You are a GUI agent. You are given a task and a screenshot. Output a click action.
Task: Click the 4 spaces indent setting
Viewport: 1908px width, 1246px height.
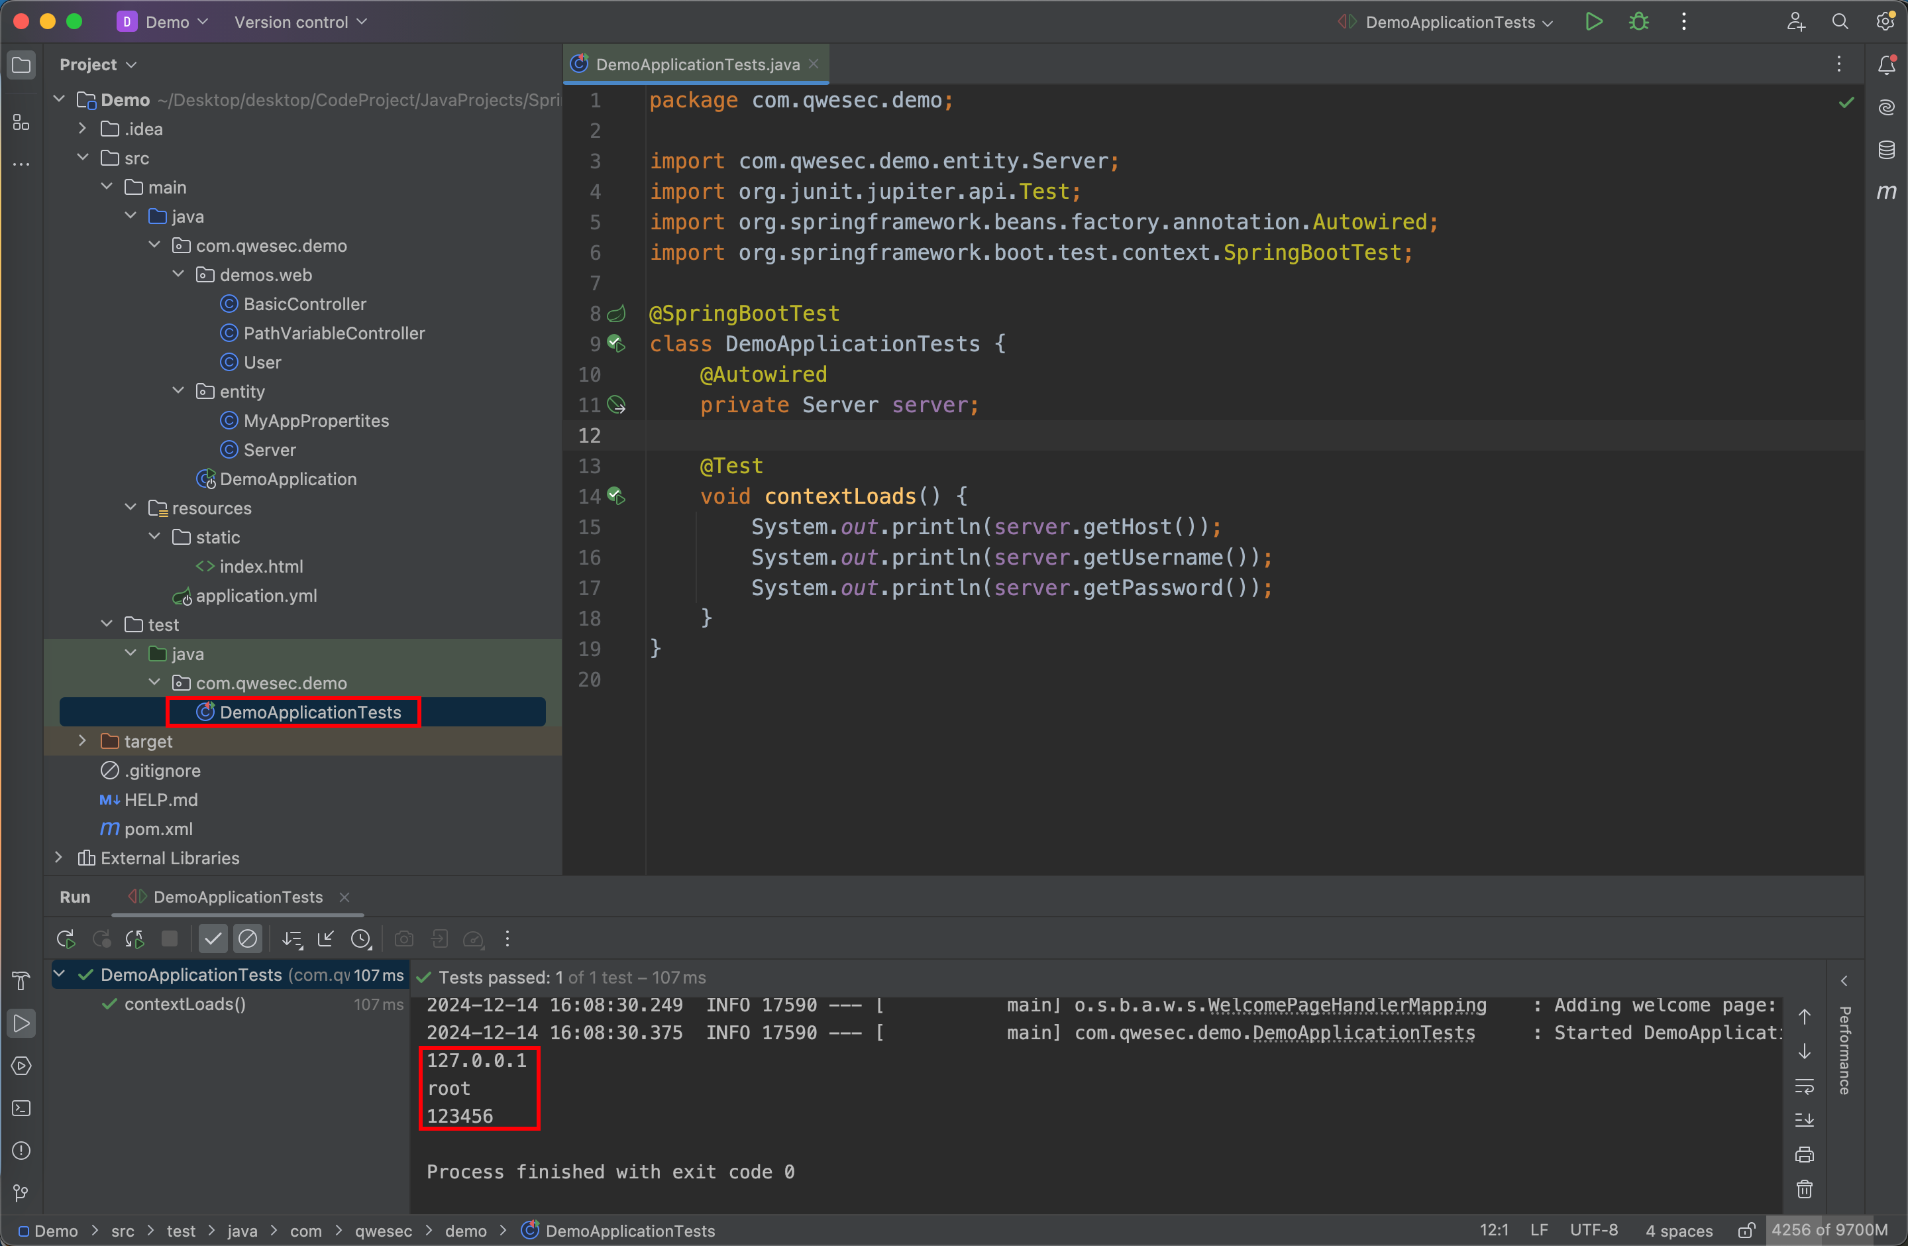[x=1679, y=1230]
